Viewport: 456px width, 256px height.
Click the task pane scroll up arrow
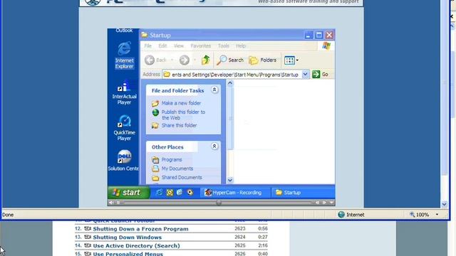[230, 83]
